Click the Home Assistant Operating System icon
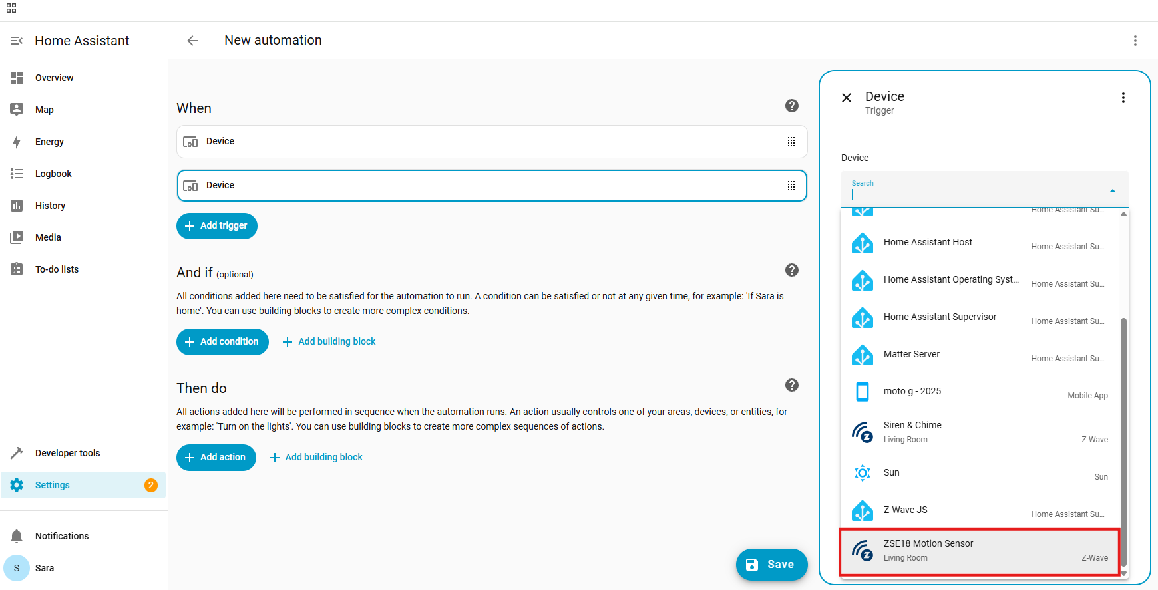Screen dimensions: 1158x590 (x=863, y=281)
